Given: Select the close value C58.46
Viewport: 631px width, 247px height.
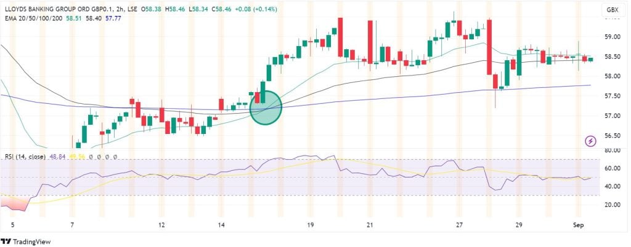Looking at the screenshot, I should [x=222, y=9].
